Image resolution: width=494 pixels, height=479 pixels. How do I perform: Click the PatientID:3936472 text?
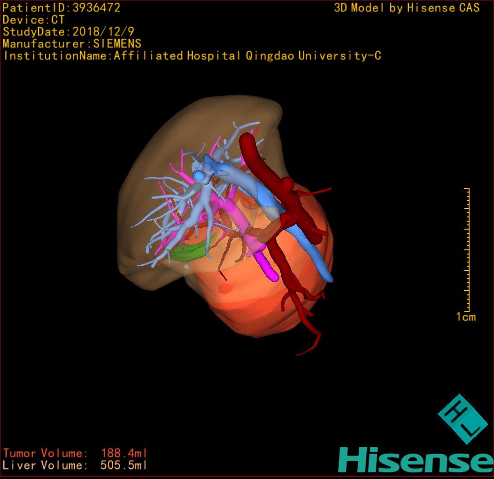[62, 8]
